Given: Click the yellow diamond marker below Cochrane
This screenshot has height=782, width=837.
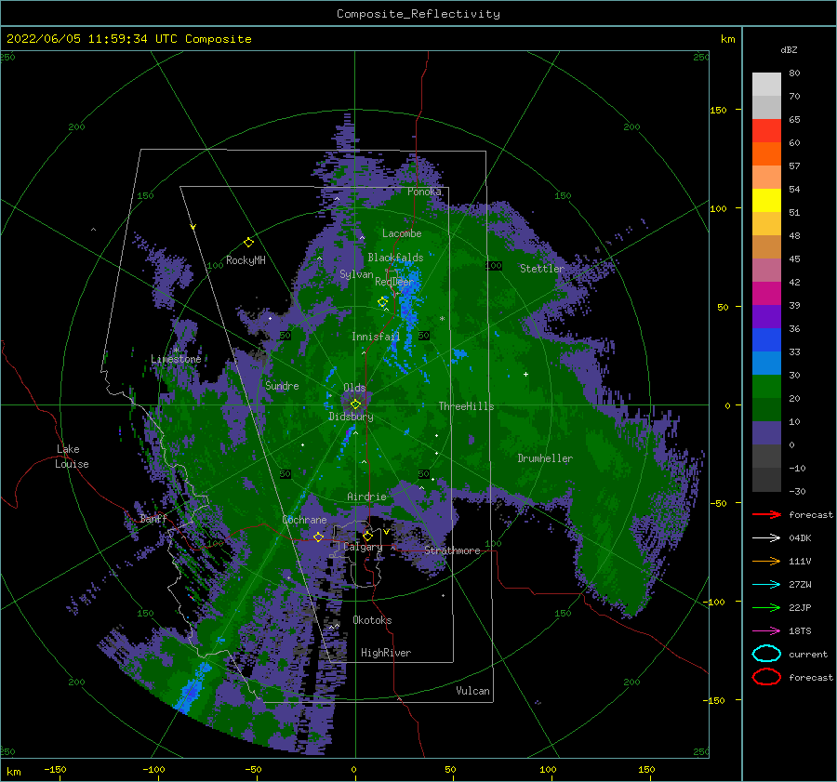Looking at the screenshot, I should click(318, 537).
